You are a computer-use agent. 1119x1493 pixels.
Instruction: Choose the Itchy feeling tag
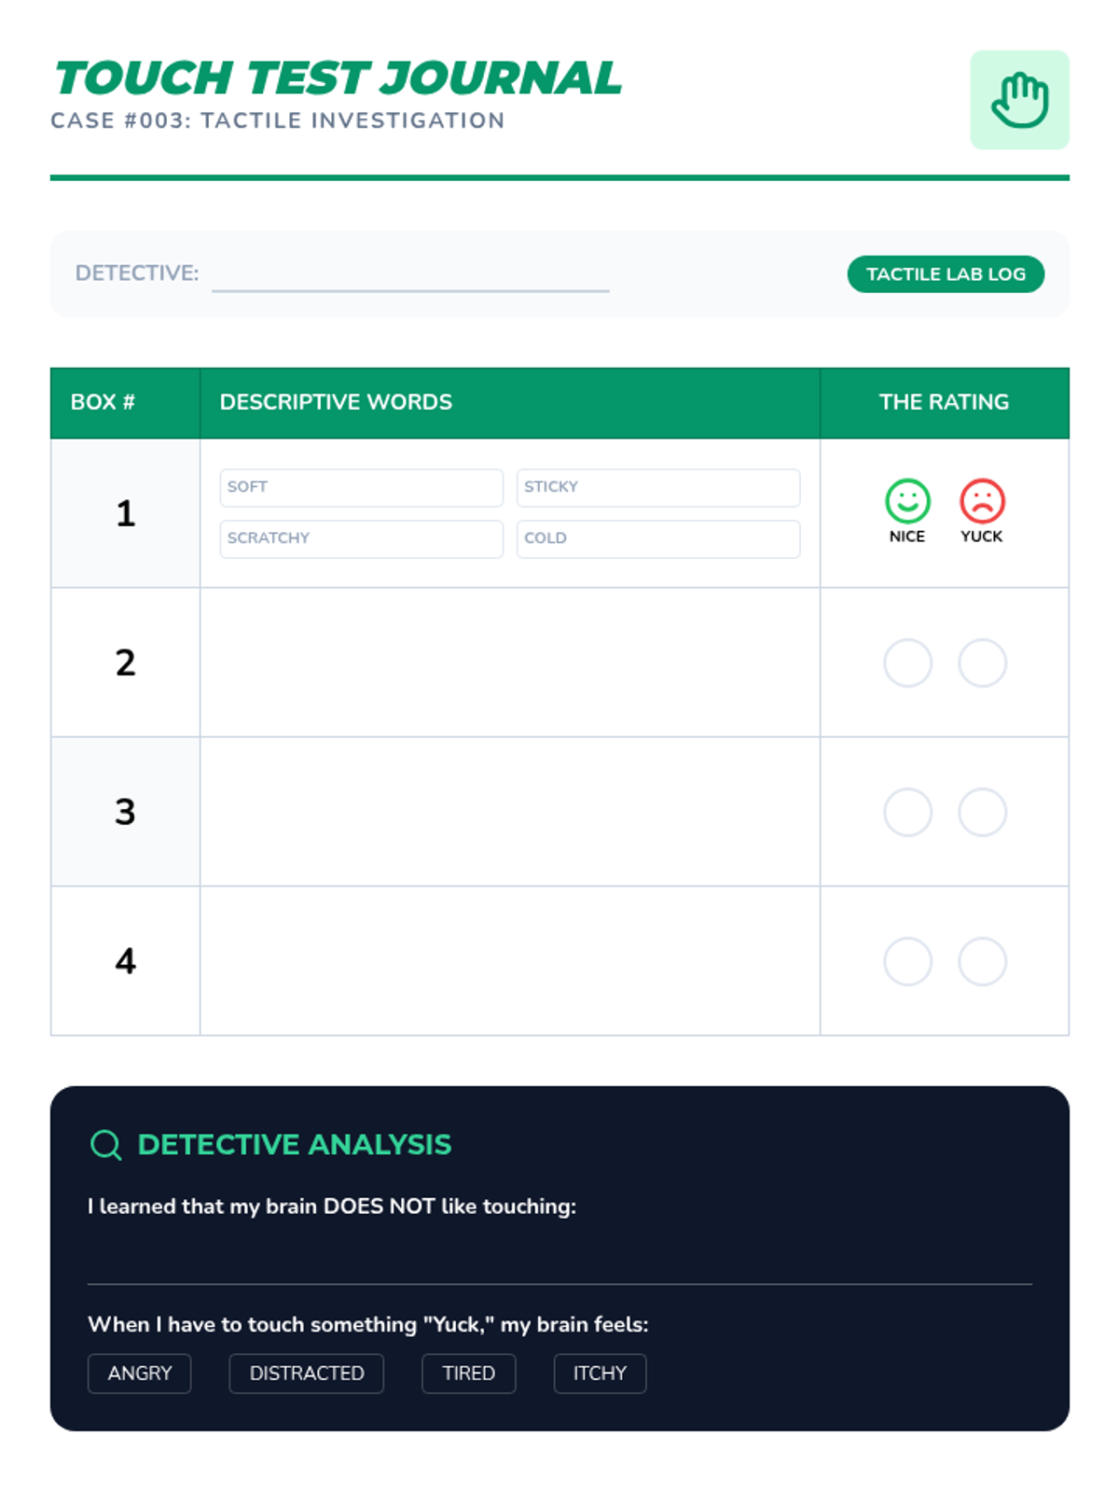[600, 1374]
